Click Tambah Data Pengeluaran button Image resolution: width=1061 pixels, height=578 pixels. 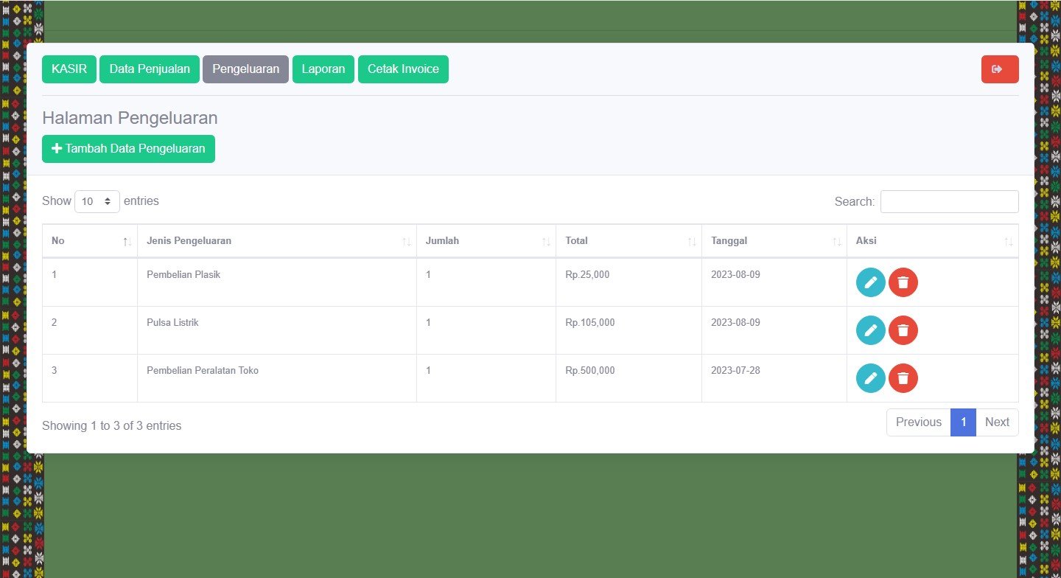[128, 148]
